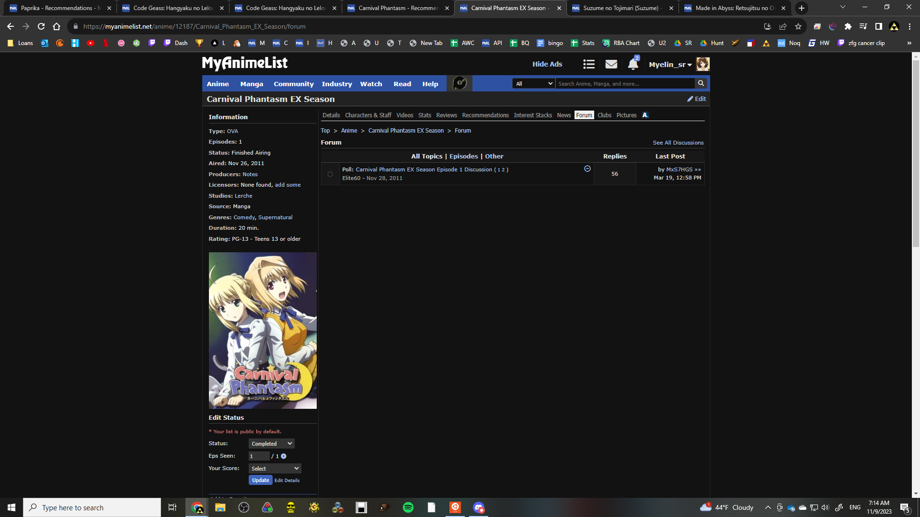Open the Status dropdown showing Completed
Screen dimensions: 920x517
(x=271, y=444)
